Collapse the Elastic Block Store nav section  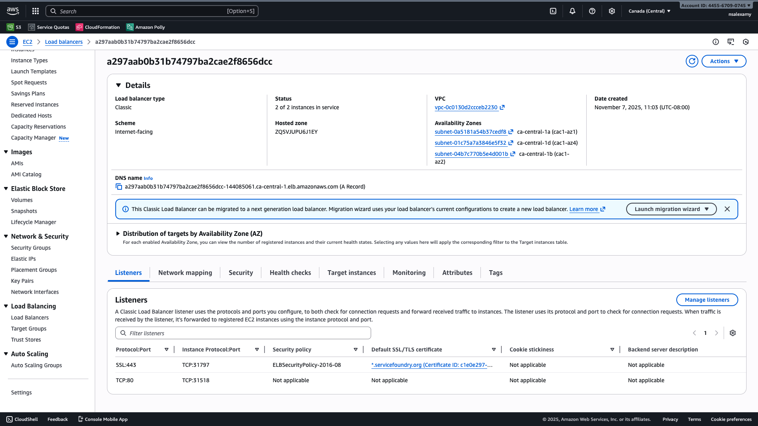coord(6,189)
